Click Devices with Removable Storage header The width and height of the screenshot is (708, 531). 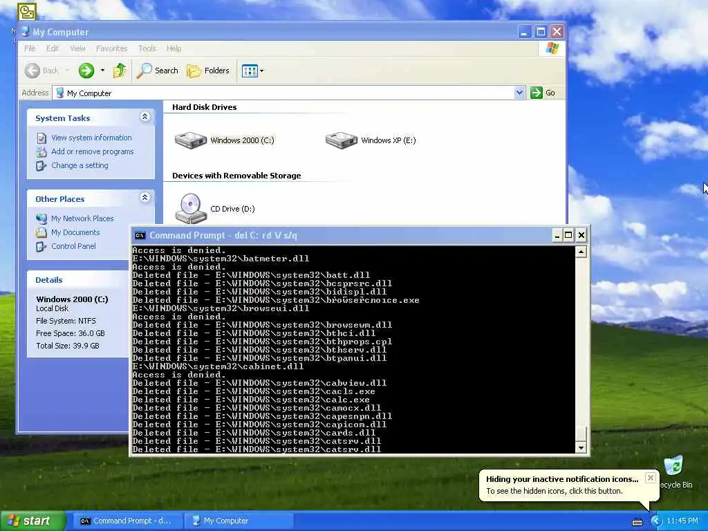[x=236, y=176]
